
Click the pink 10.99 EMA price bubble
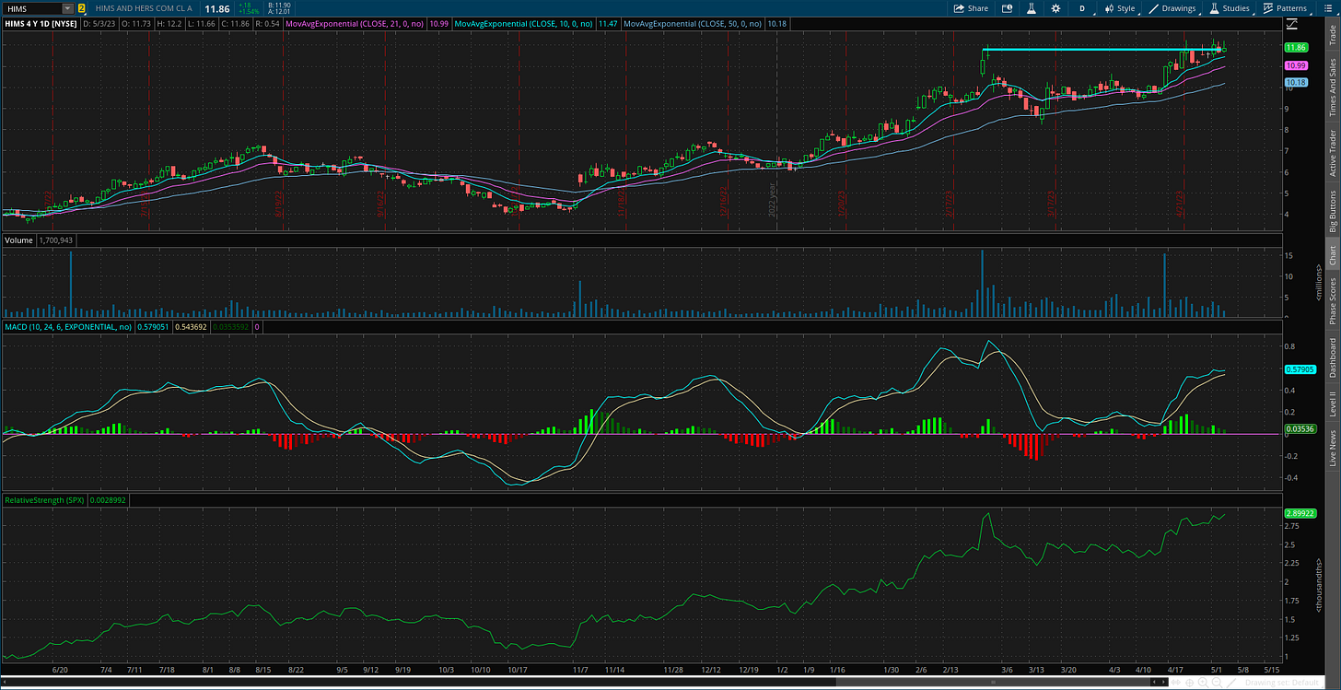pos(1296,65)
